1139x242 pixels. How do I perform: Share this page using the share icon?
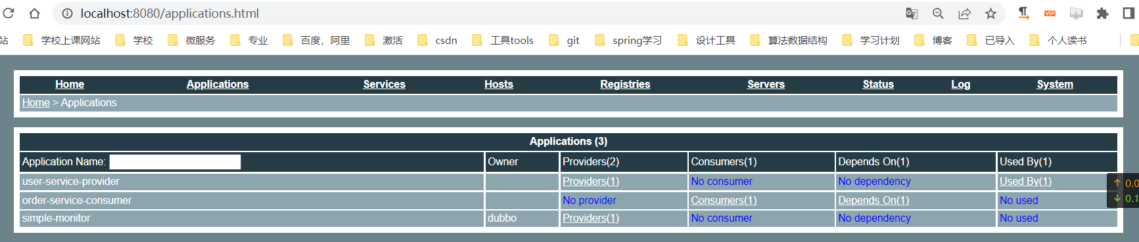[964, 13]
